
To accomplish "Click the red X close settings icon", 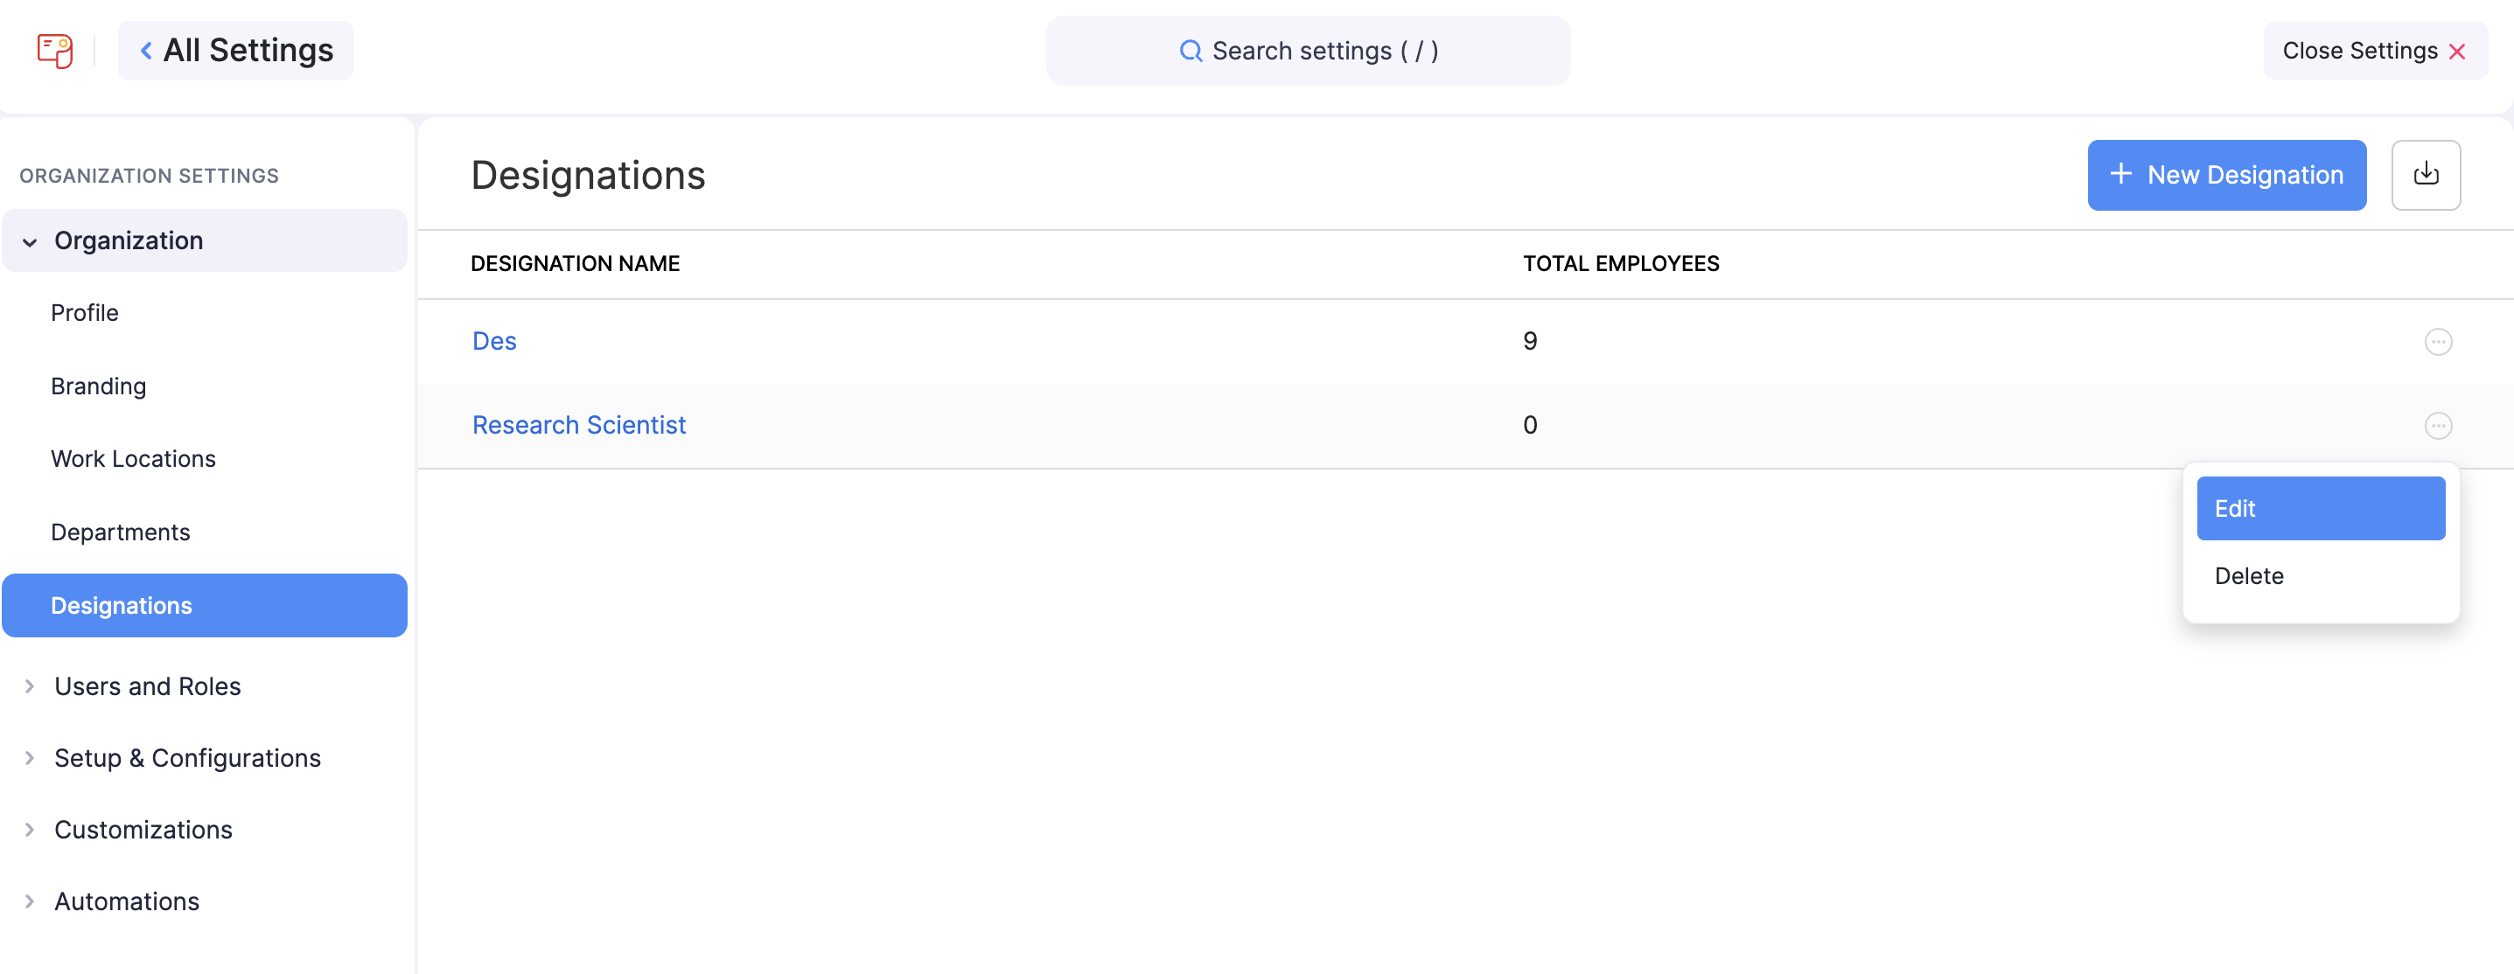I will pyautogui.click(x=2457, y=52).
